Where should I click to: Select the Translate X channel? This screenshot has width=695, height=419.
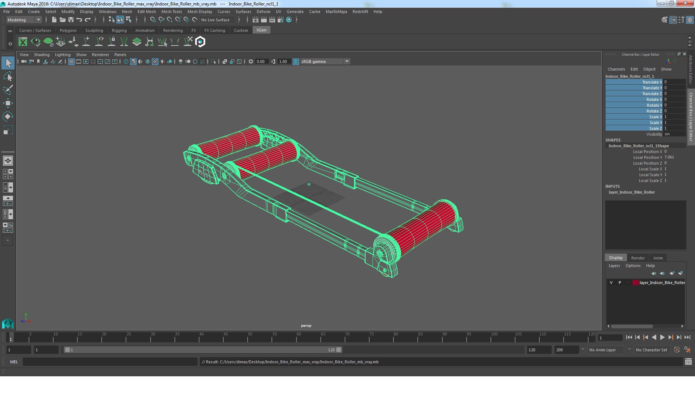634,82
